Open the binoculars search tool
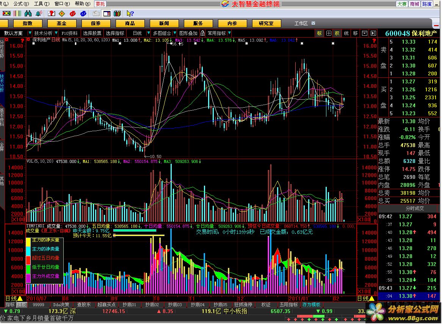 coord(28,14)
